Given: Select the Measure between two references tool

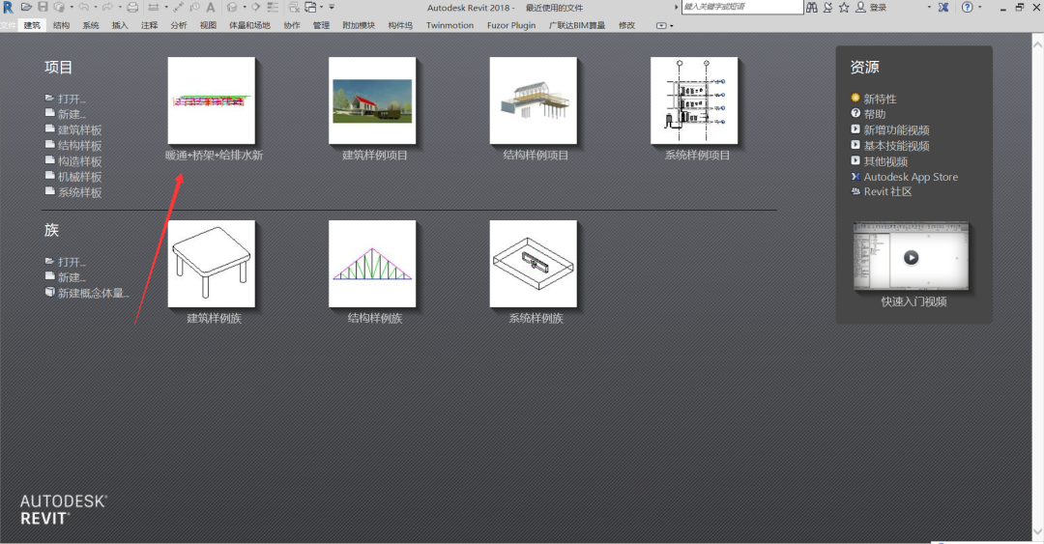Looking at the screenshot, I should 153,8.
